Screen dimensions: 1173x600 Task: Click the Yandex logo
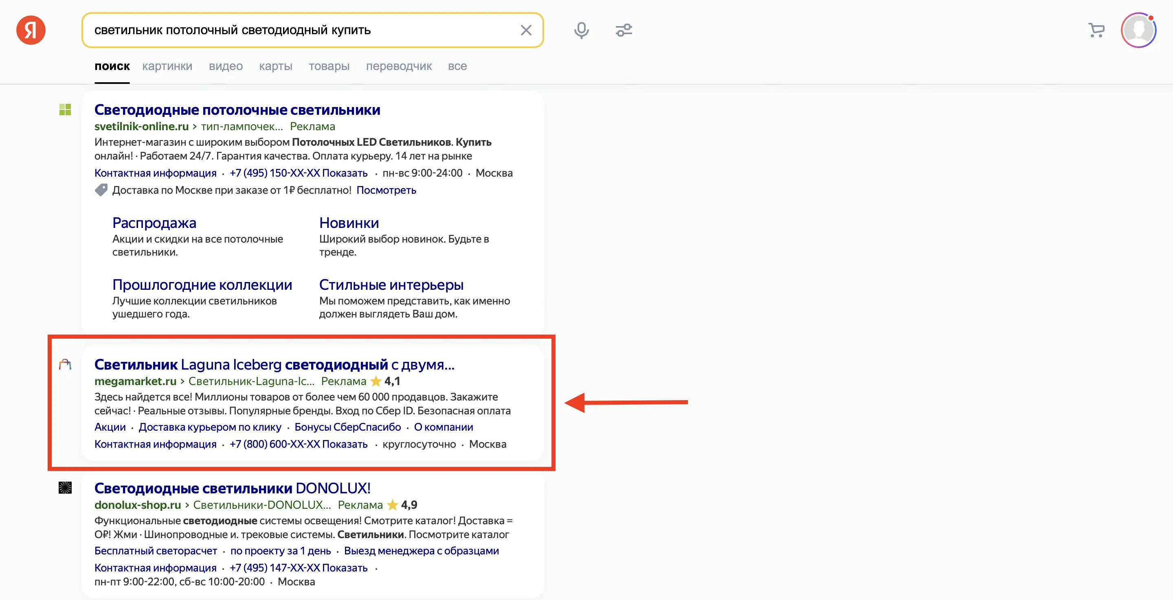coord(31,30)
